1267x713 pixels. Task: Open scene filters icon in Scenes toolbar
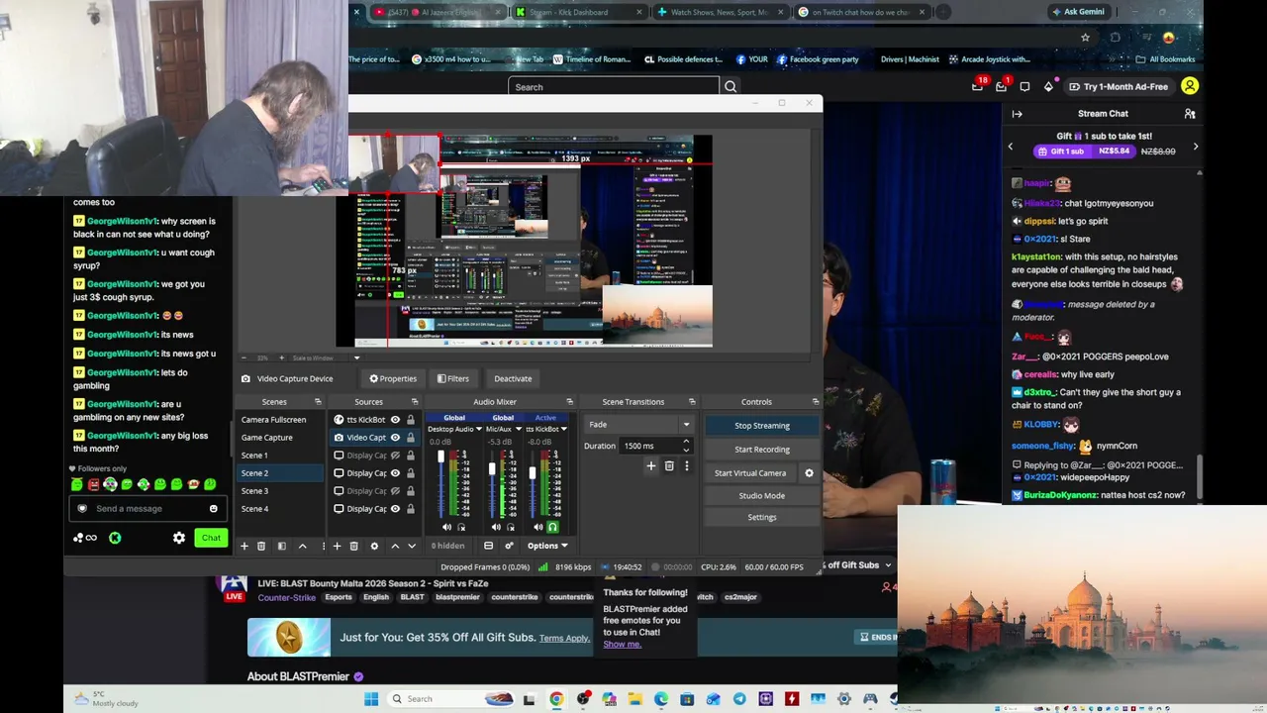coord(282,546)
